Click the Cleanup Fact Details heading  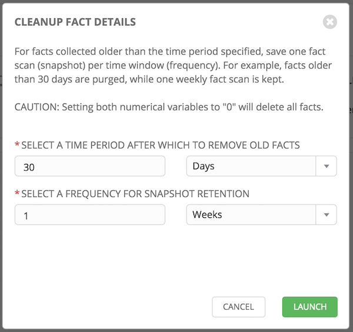(75, 22)
